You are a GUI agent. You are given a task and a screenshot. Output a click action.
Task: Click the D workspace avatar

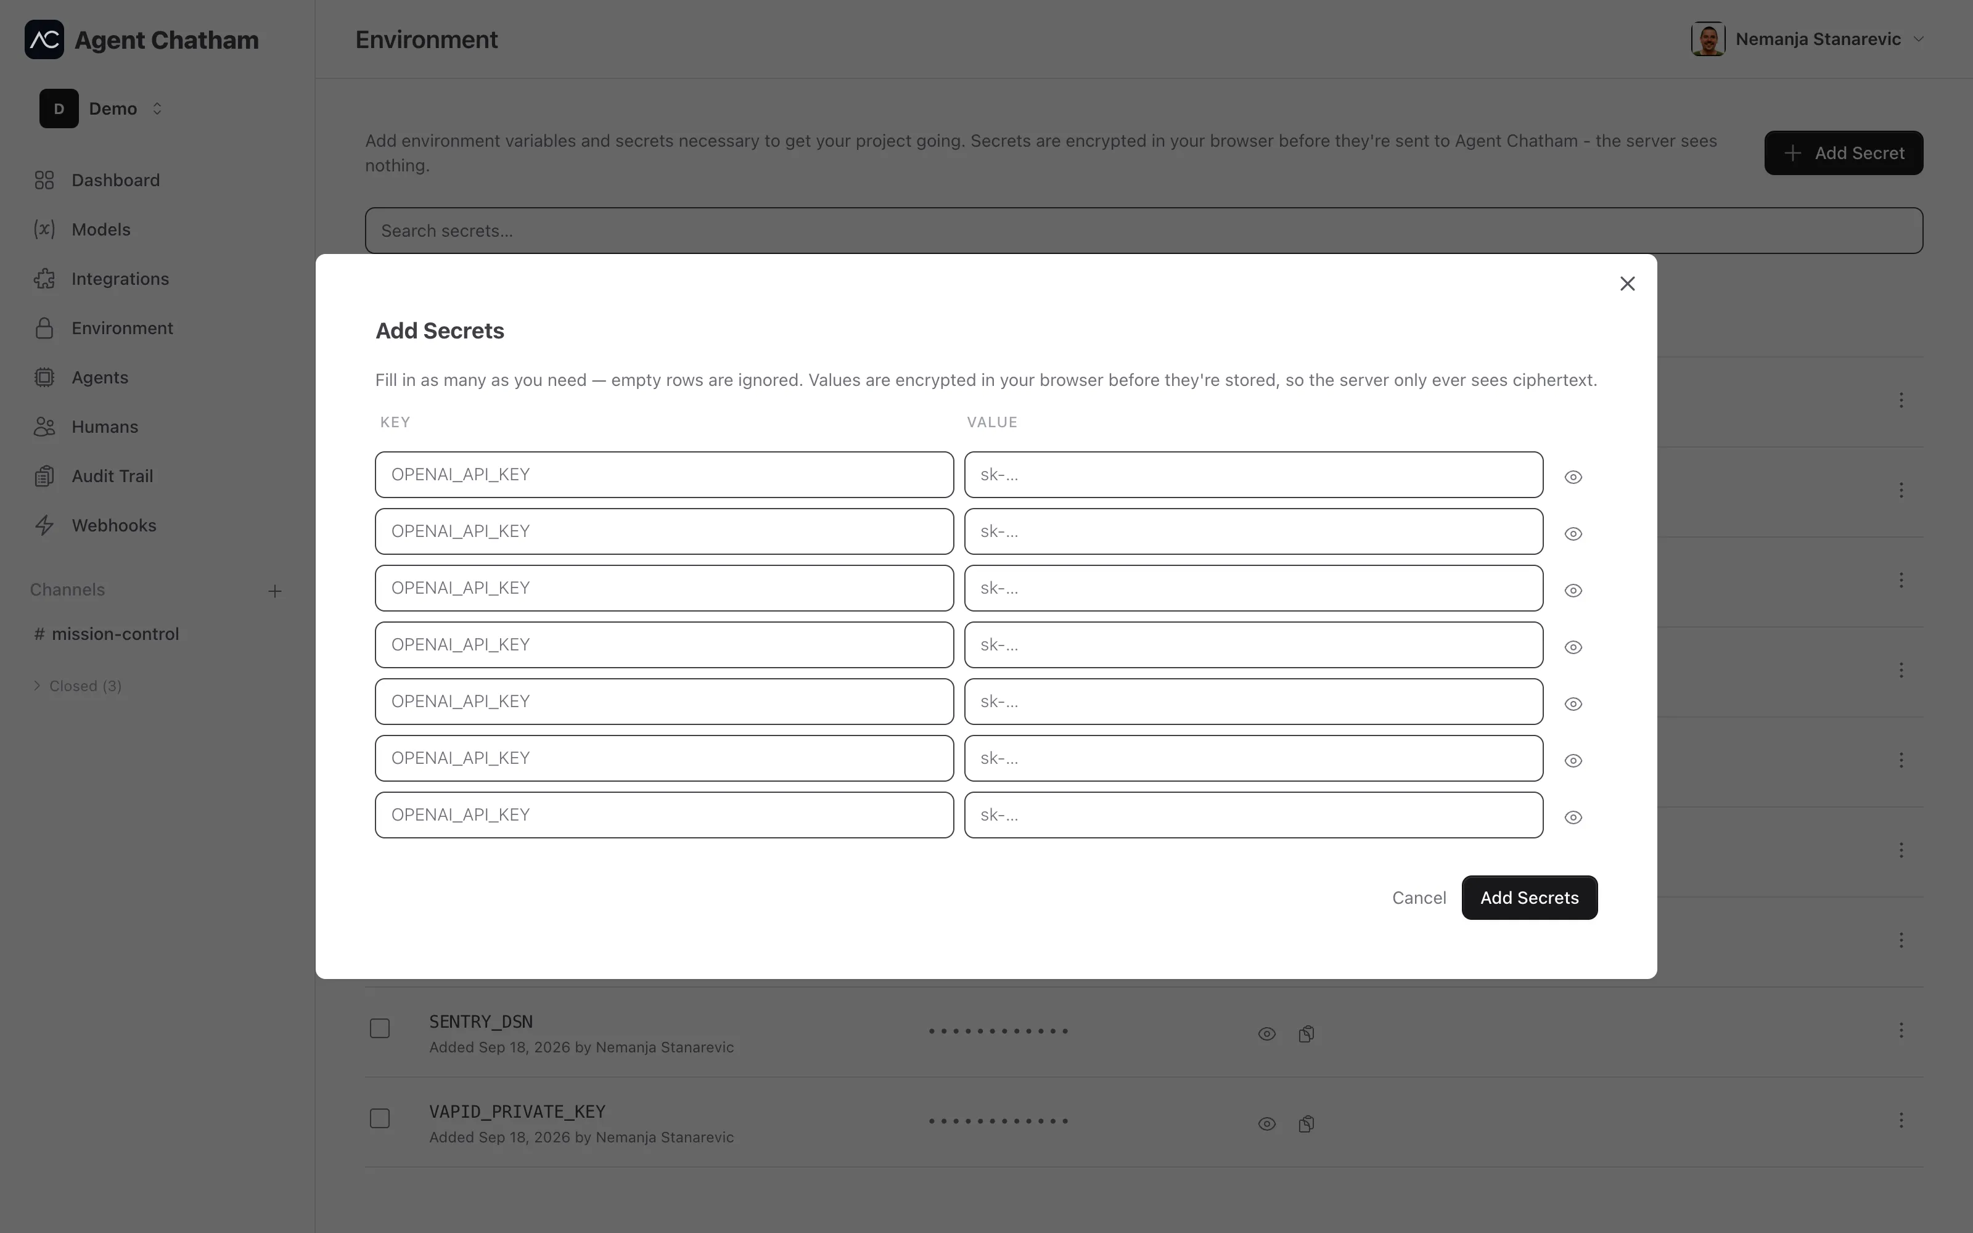pyautogui.click(x=59, y=109)
